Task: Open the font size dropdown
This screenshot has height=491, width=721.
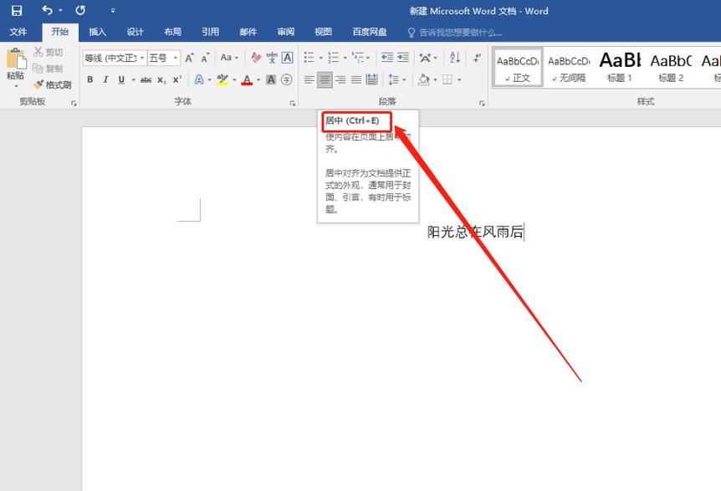Action: tap(177, 58)
